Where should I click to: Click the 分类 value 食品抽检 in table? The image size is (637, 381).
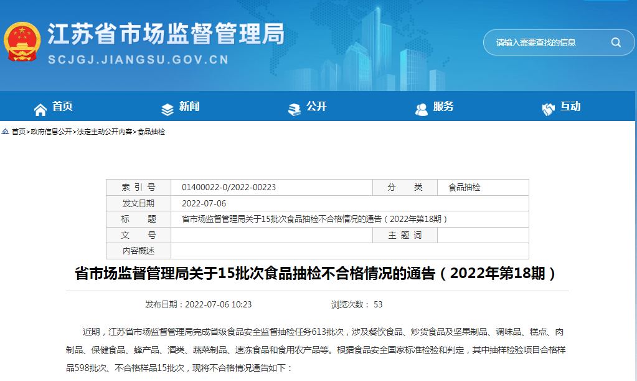point(465,188)
